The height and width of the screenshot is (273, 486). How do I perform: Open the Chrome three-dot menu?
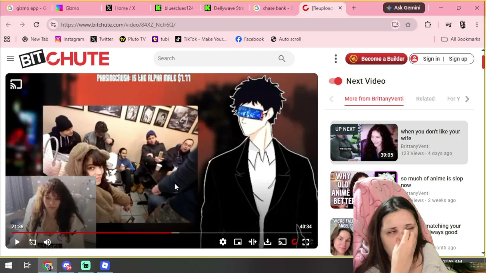coord(477,25)
